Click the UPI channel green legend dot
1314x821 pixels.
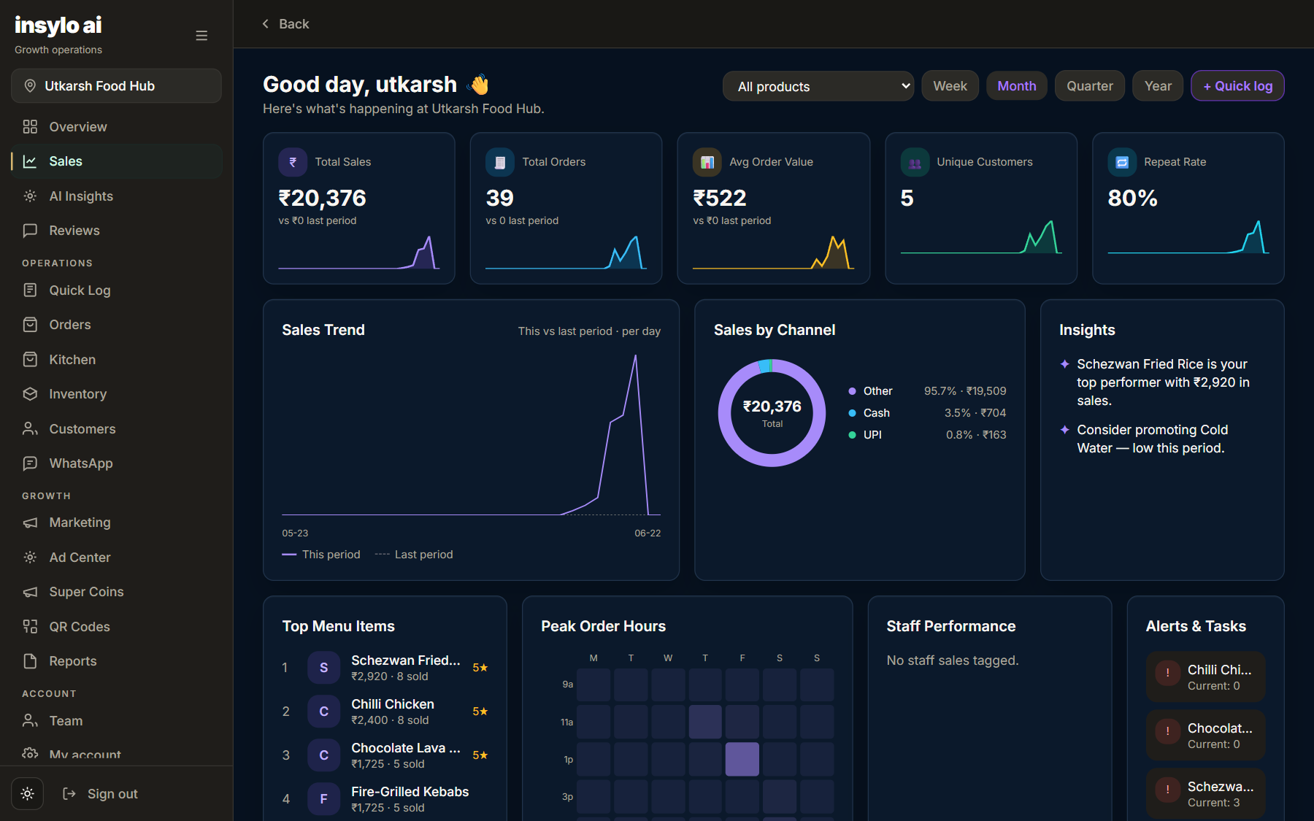pyautogui.click(x=852, y=435)
